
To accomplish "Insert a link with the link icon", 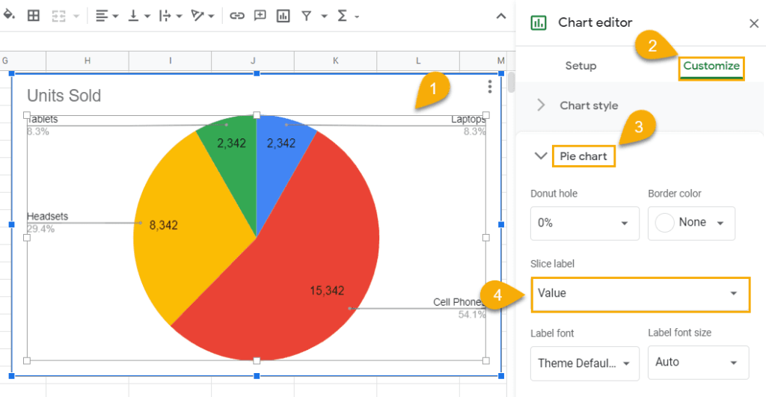I will (x=237, y=16).
